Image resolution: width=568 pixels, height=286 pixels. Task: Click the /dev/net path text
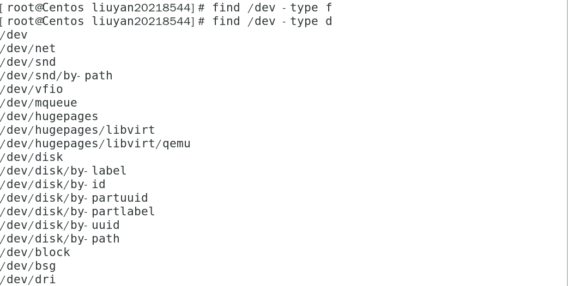click(28, 48)
